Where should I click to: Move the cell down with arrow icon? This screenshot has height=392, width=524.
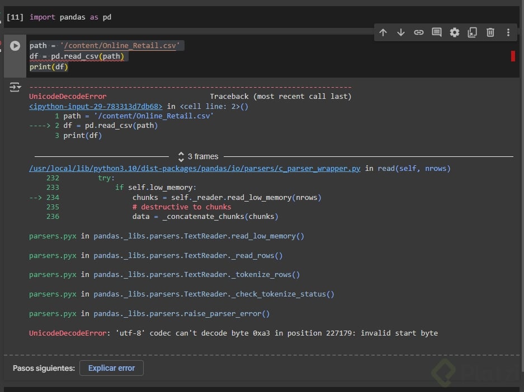401,32
